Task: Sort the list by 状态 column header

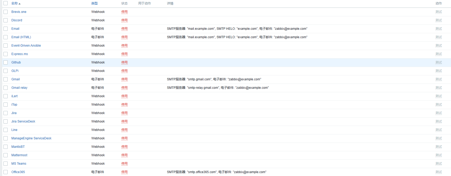Action: (124, 3)
